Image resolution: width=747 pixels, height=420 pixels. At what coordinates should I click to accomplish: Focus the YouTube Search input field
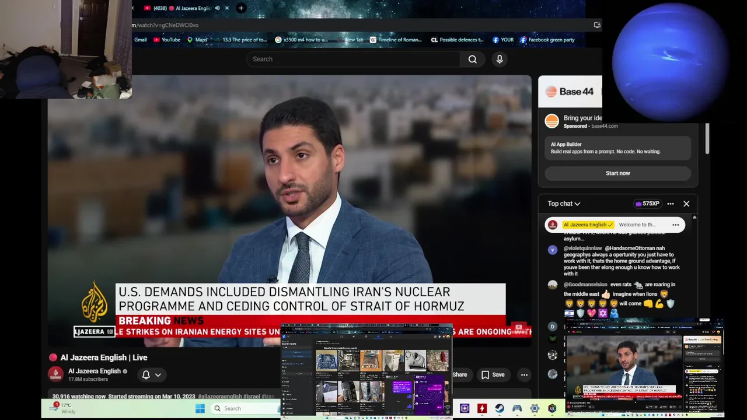pos(353,59)
